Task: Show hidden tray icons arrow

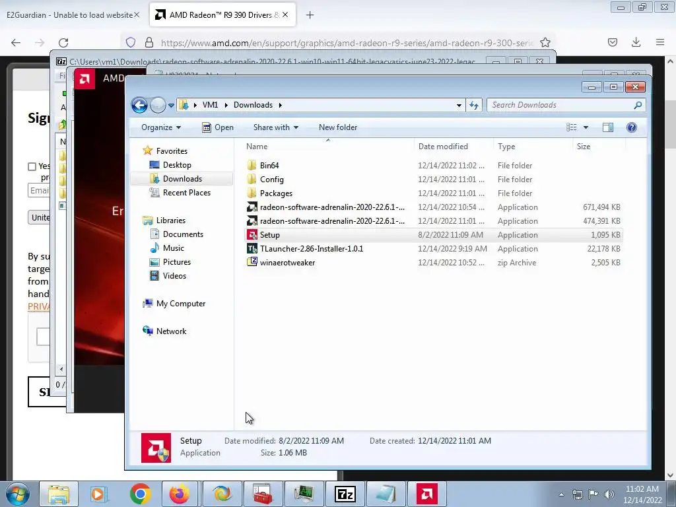Action: point(561,494)
